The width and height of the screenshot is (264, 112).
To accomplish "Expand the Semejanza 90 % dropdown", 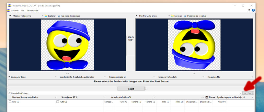I will tap(105, 97).
